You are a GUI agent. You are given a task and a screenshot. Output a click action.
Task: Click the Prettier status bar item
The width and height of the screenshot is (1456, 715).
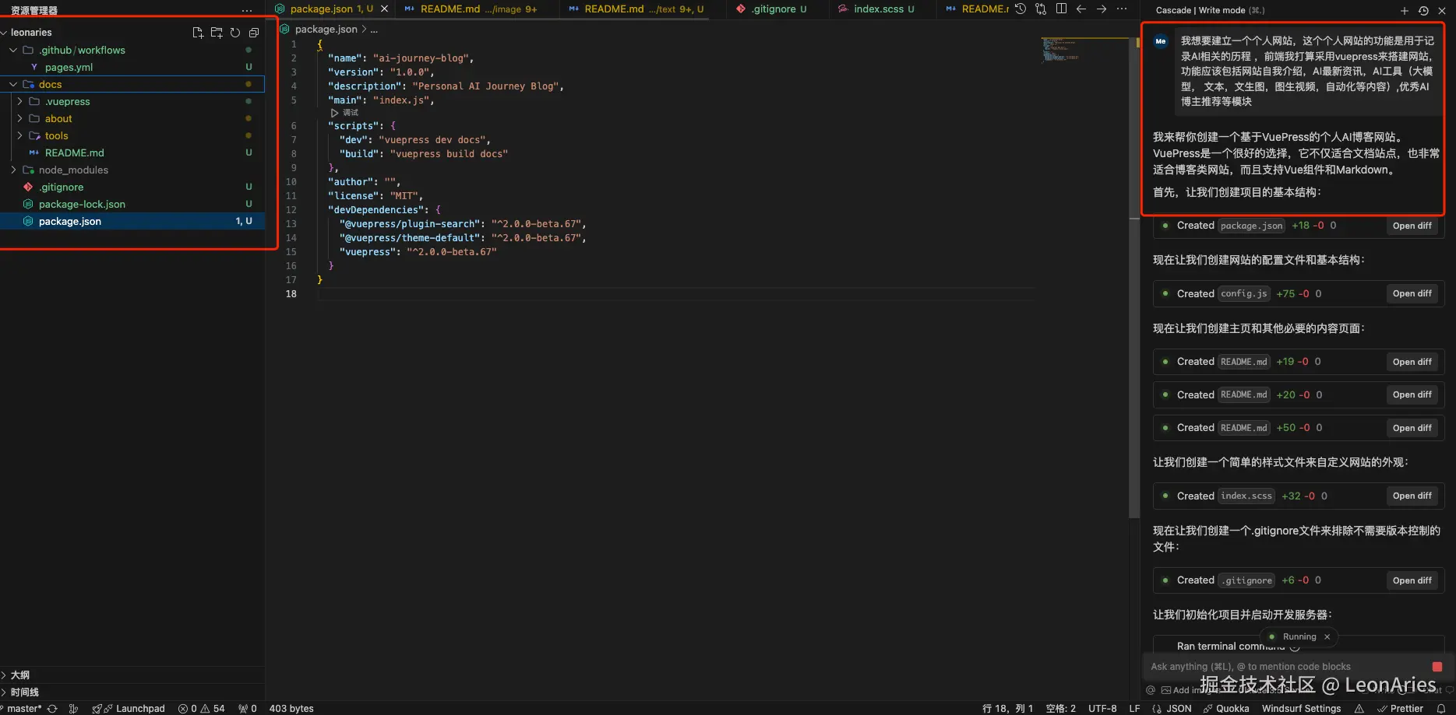(x=1400, y=709)
